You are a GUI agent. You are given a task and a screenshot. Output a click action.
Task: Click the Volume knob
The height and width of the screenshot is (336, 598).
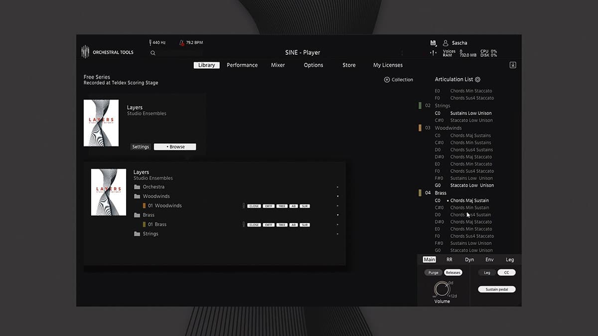441,289
